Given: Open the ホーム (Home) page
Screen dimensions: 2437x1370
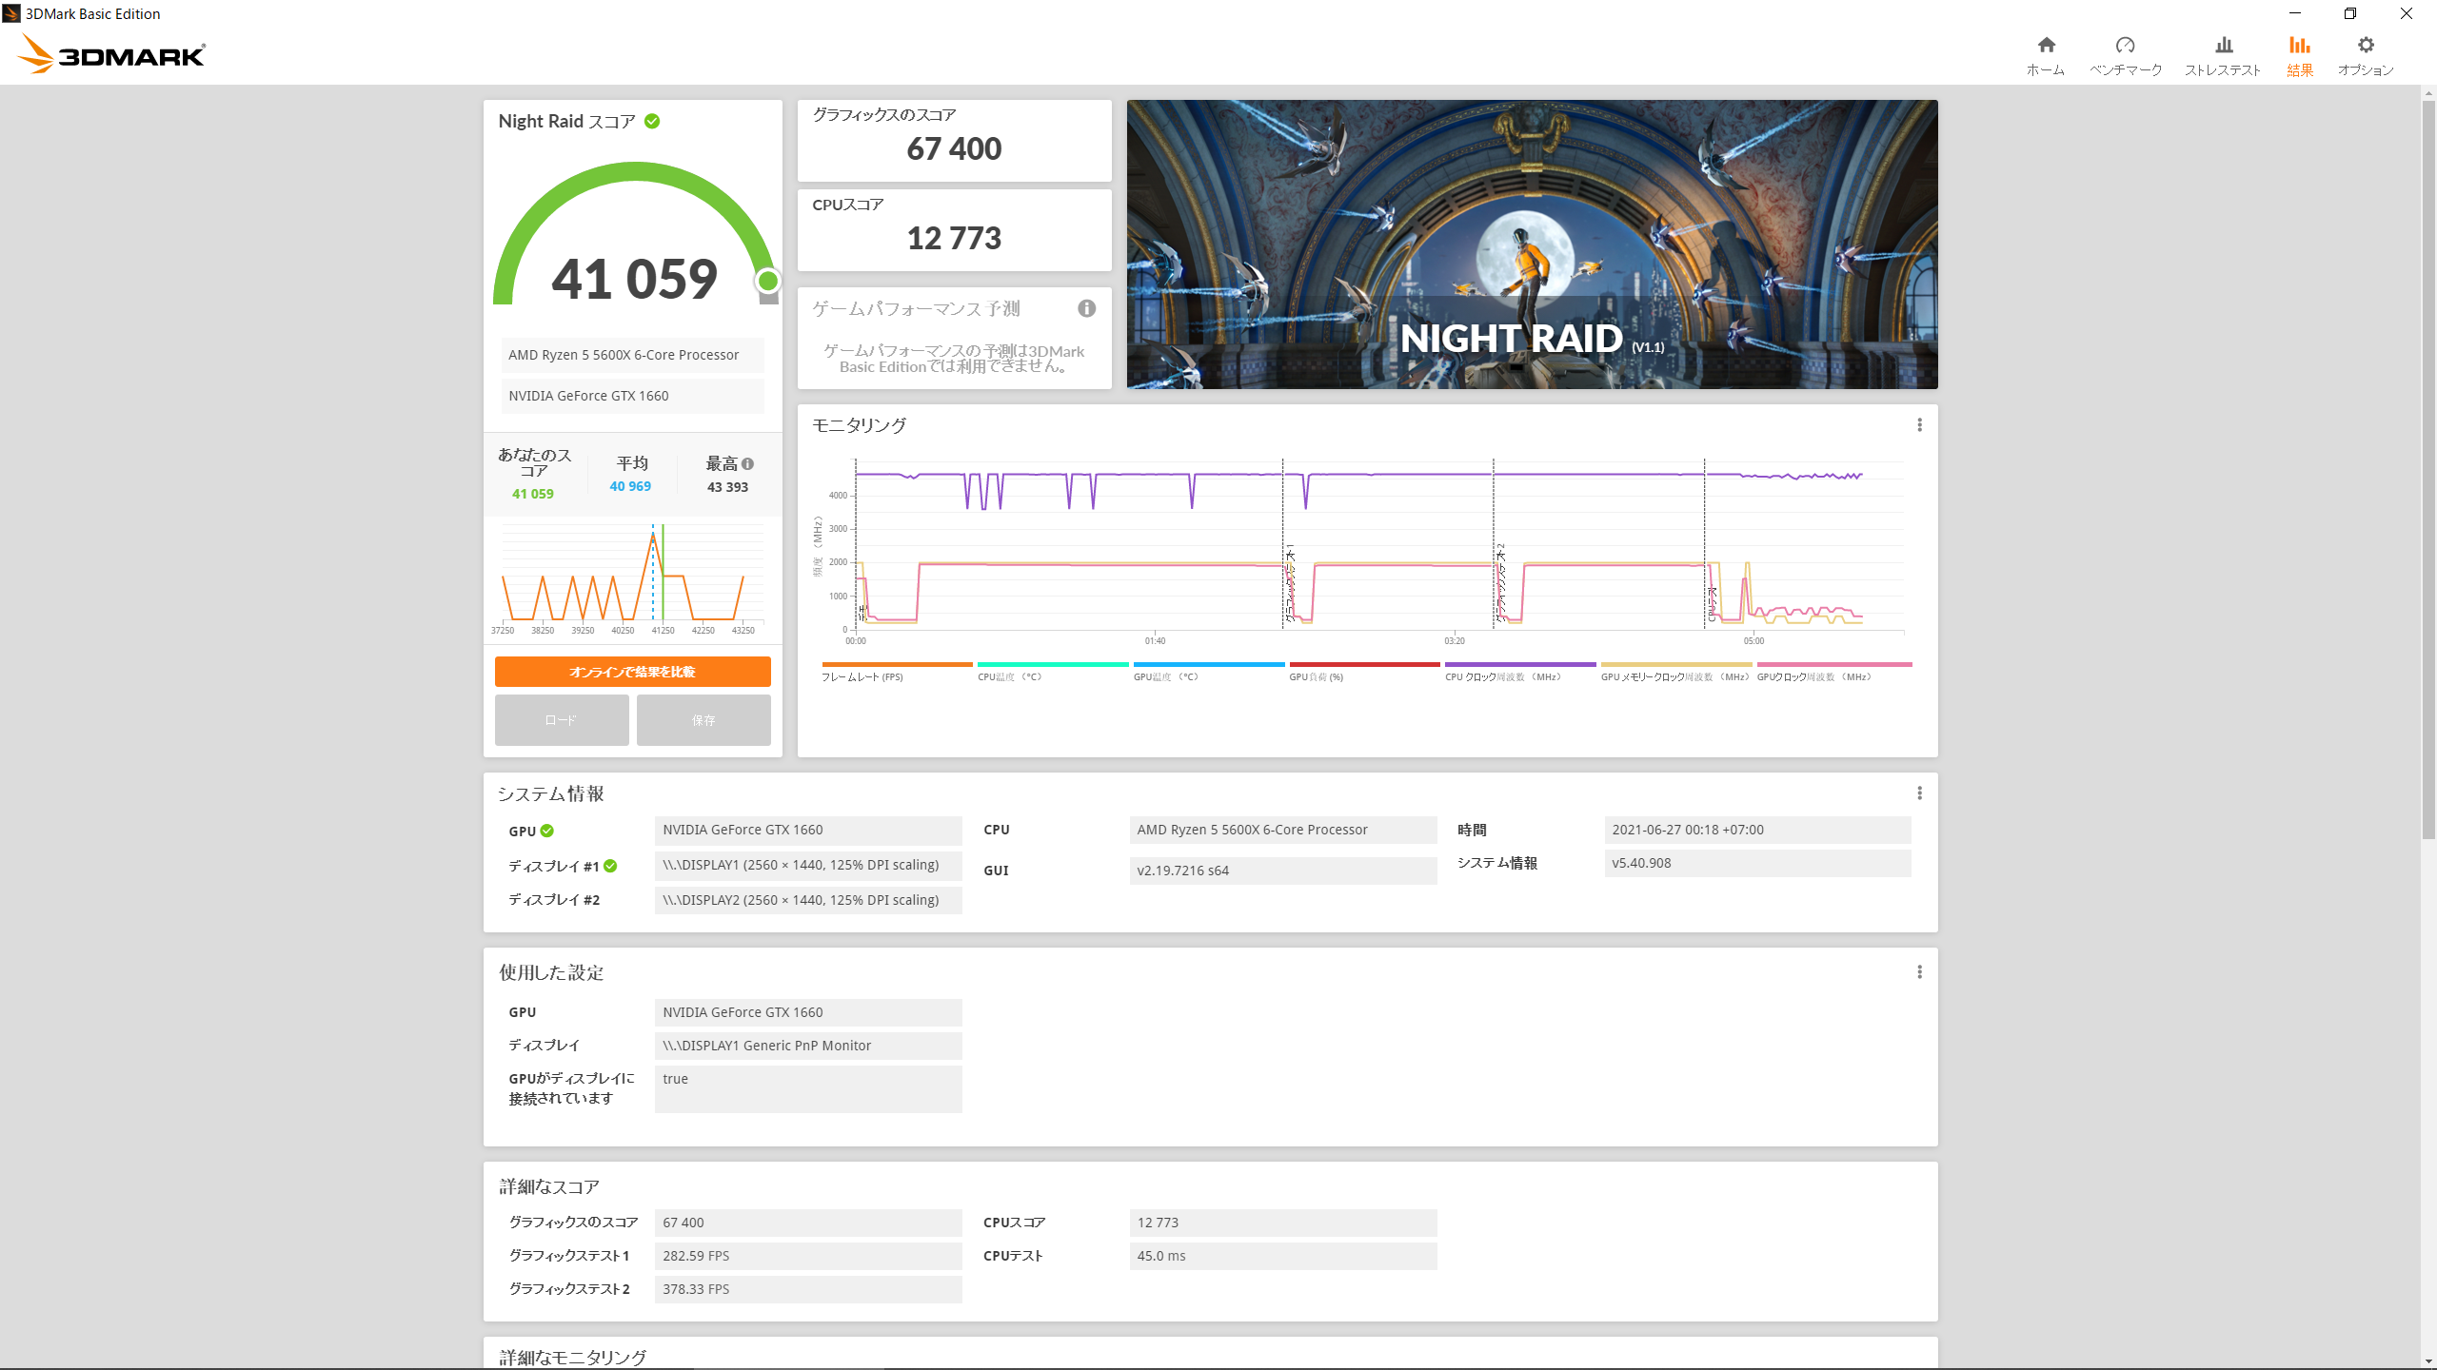Looking at the screenshot, I should (x=2046, y=56).
